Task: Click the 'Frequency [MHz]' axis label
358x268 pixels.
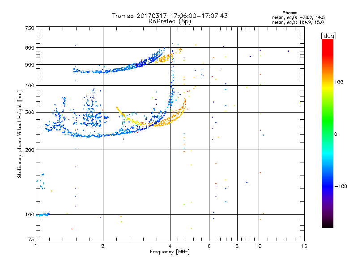Action: coord(170,252)
